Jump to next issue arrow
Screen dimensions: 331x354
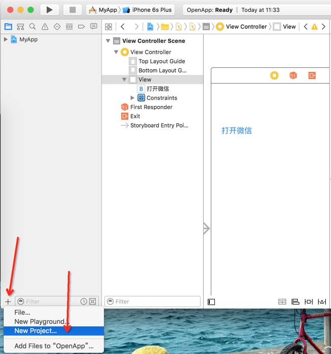click(323, 26)
